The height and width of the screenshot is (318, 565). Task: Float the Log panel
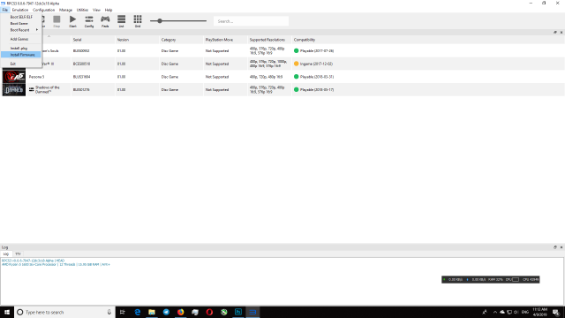coord(555,247)
